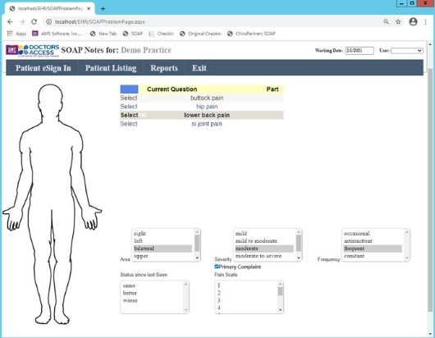
Task: Choose 'left' in the Area list
Action: click(x=163, y=241)
